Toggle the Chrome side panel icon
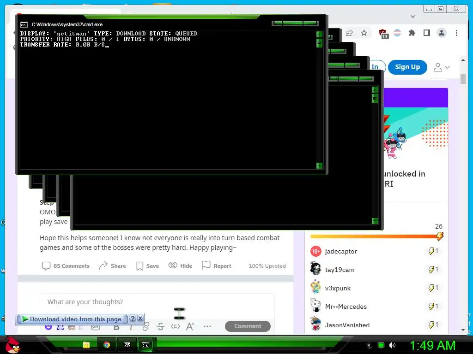Image resolution: width=473 pixels, height=354 pixels. click(x=426, y=33)
